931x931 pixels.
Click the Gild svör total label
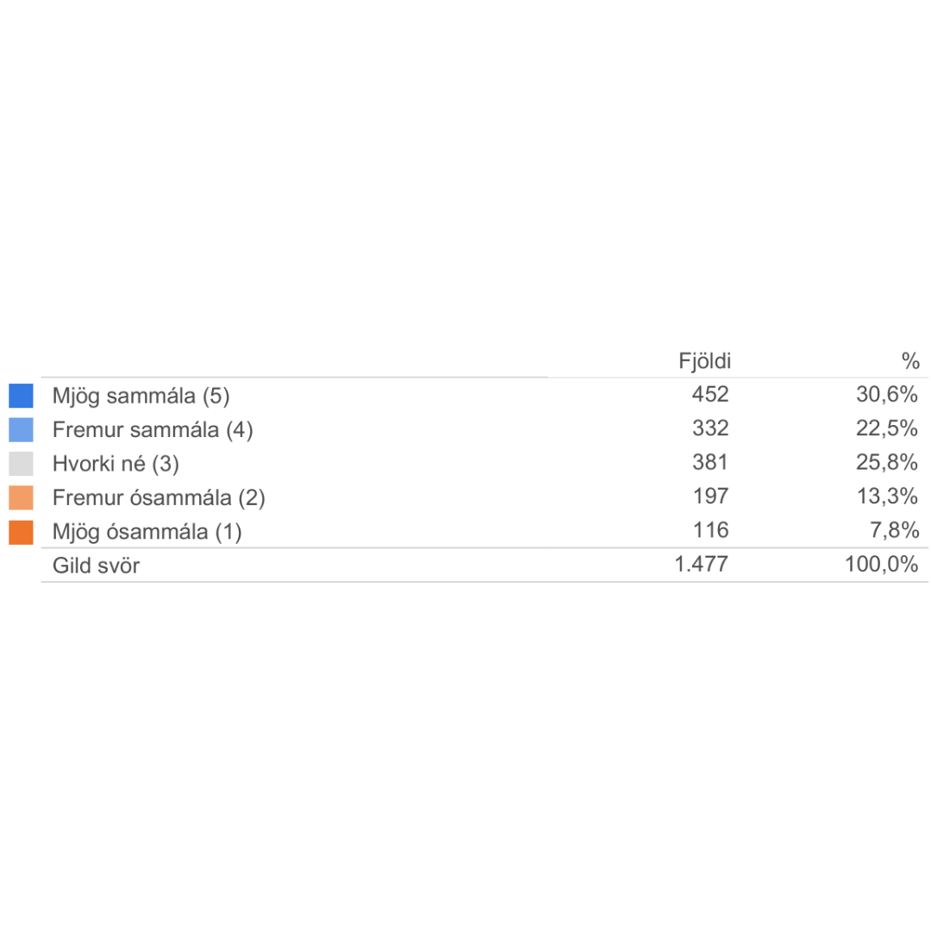(96, 566)
